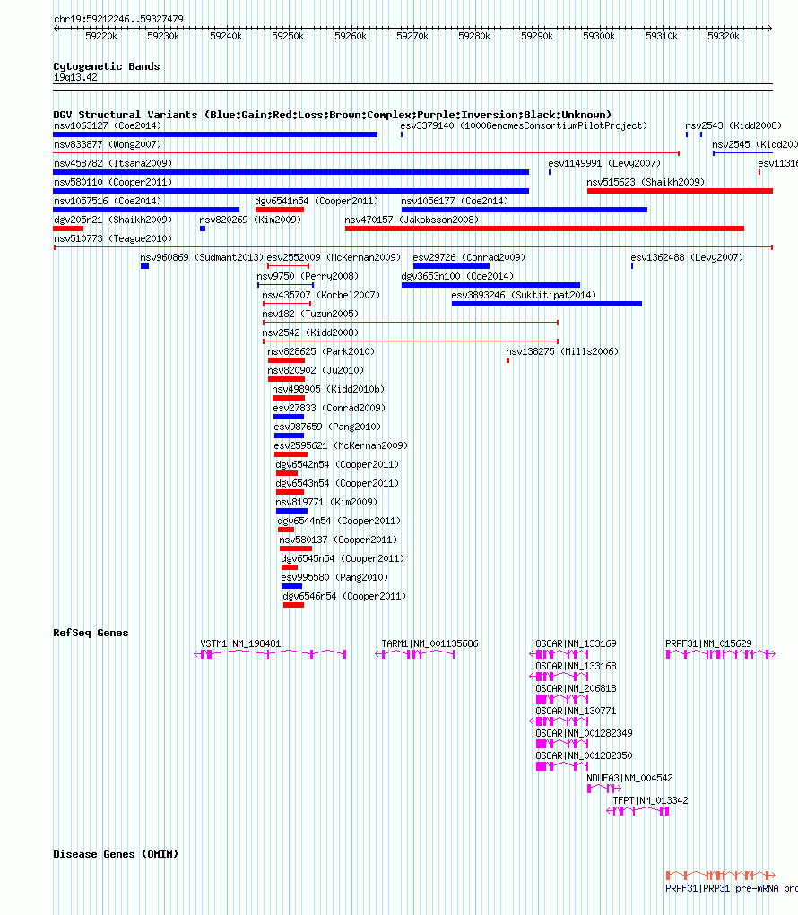Open the OSCAR|NM_206818 transcript label
The image size is (798, 915).
coord(576,688)
